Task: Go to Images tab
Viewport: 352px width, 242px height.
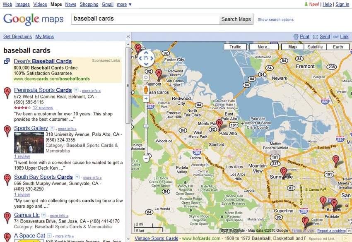Action: click(22, 4)
